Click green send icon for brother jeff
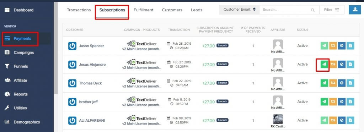364x132 pixels. [325, 102]
